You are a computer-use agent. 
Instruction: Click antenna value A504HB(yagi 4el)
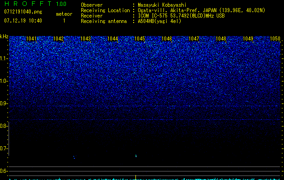tap(159, 21)
